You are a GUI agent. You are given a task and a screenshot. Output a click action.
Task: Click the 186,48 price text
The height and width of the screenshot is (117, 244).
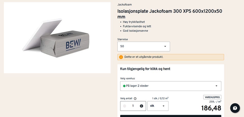211,108
